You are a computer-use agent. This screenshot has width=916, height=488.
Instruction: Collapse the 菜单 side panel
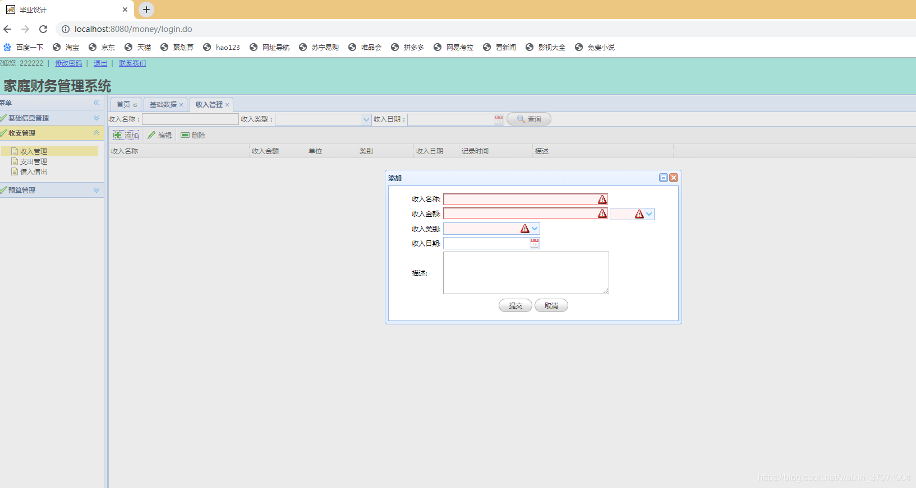(x=96, y=103)
